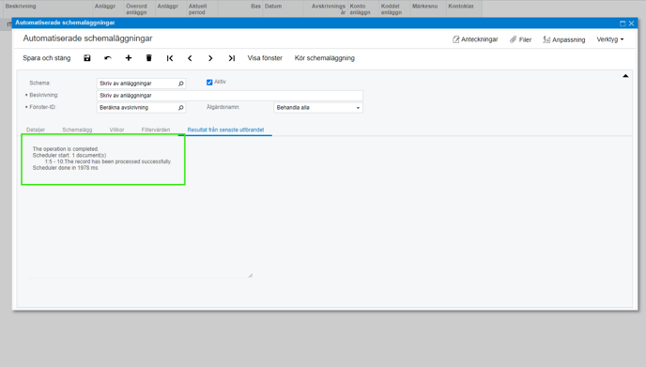The height and width of the screenshot is (367, 646).
Task: Undo changes with the curved arrow icon
Action: pyautogui.click(x=108, y=58)
